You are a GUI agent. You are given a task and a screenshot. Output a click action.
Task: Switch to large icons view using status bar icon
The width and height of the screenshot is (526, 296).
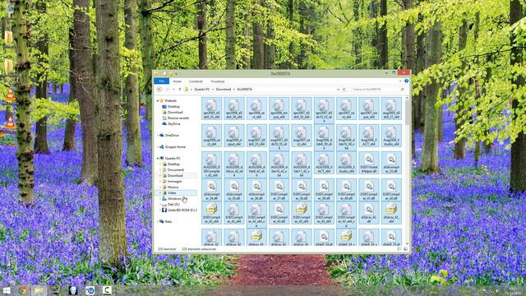coord(405,249)
